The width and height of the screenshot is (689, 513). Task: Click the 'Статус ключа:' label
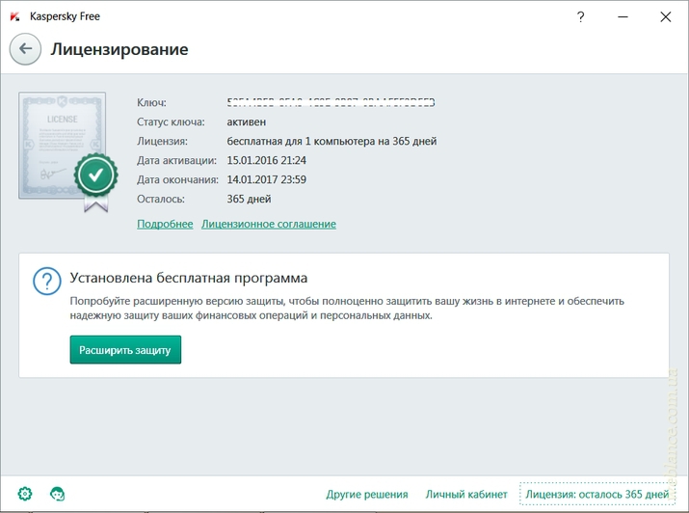(171, 121)
